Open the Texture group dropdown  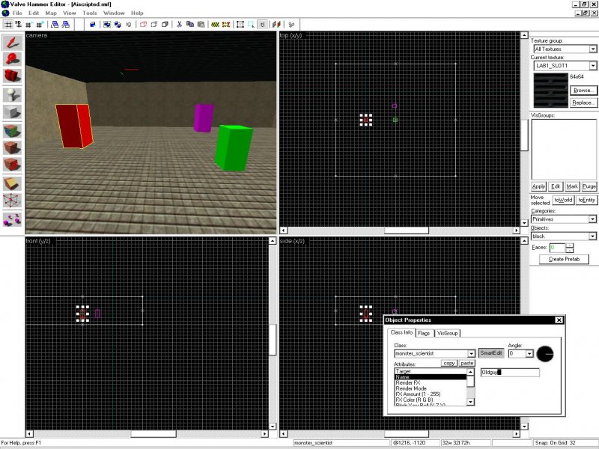tap(592, 49)
